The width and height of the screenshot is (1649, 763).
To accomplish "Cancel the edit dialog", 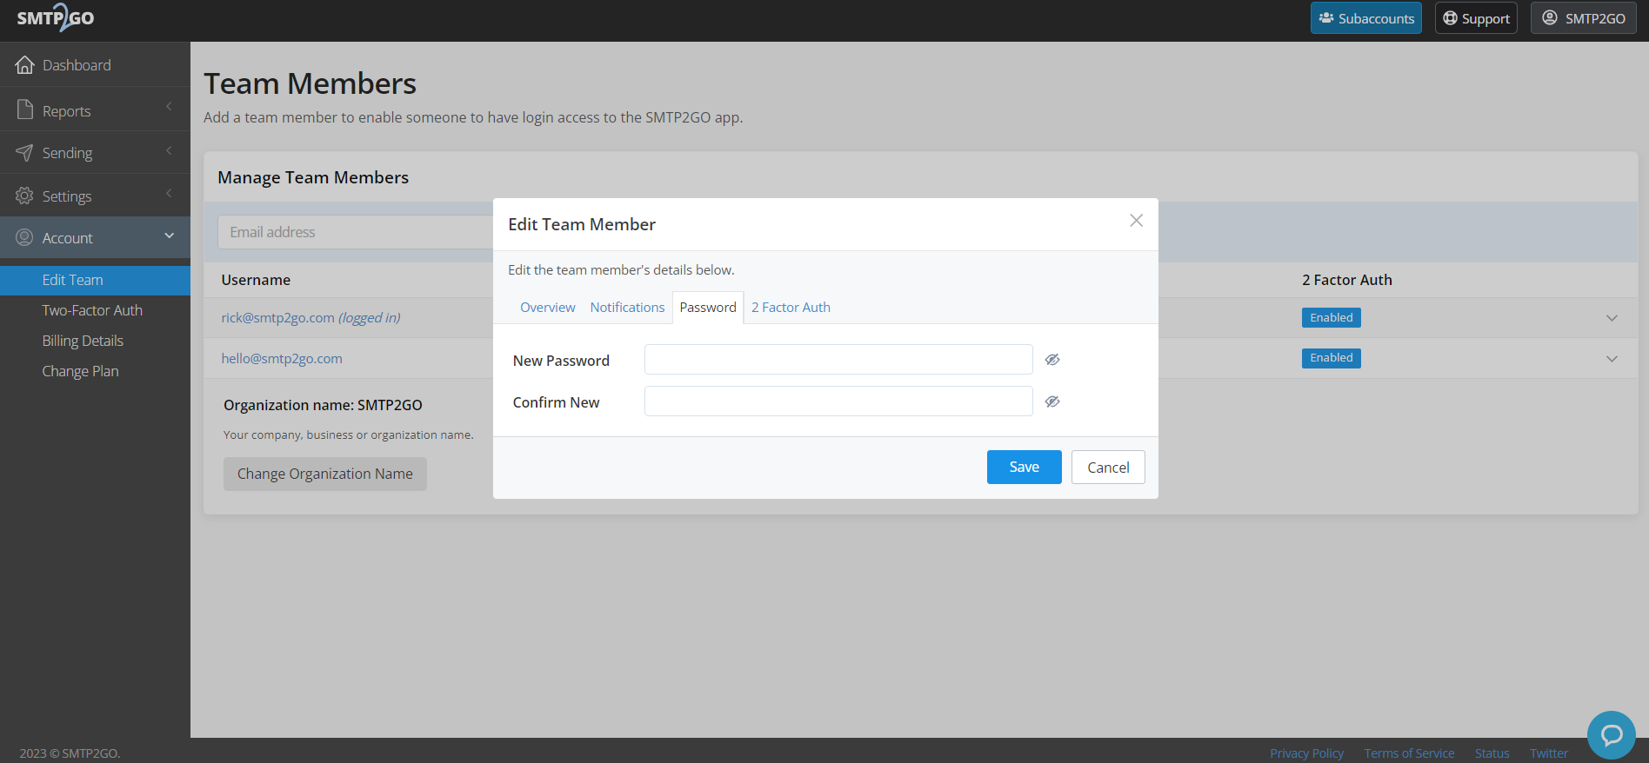I will [1108, 468].
